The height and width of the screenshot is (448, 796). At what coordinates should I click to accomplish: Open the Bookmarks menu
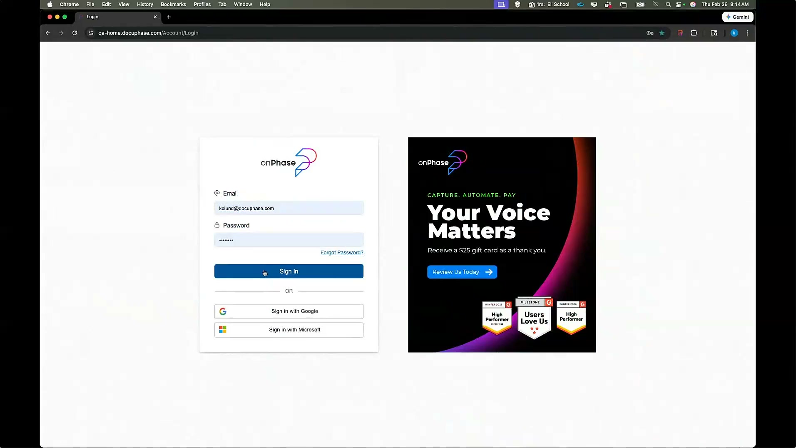click(x=173, y=5)
